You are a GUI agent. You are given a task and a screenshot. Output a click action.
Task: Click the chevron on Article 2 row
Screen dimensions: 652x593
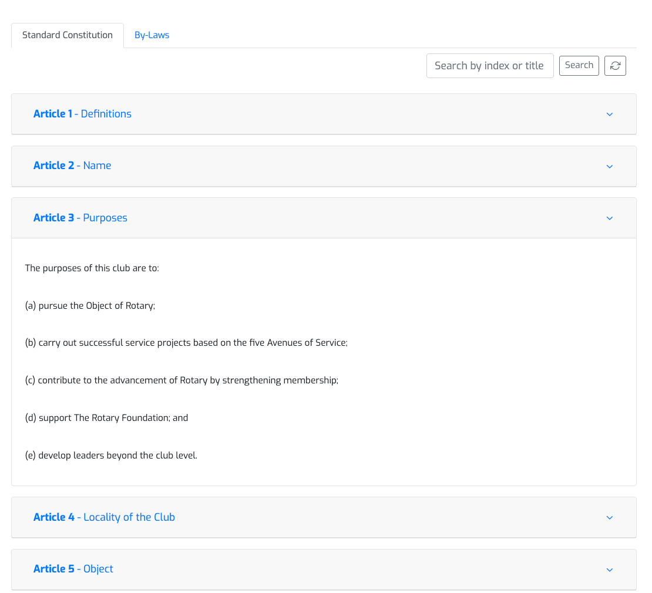coord(609,166)
